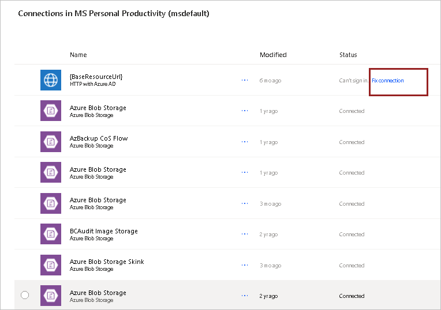Open the AzBackup CoS Flow connection
441x310 pixels.
99,138
